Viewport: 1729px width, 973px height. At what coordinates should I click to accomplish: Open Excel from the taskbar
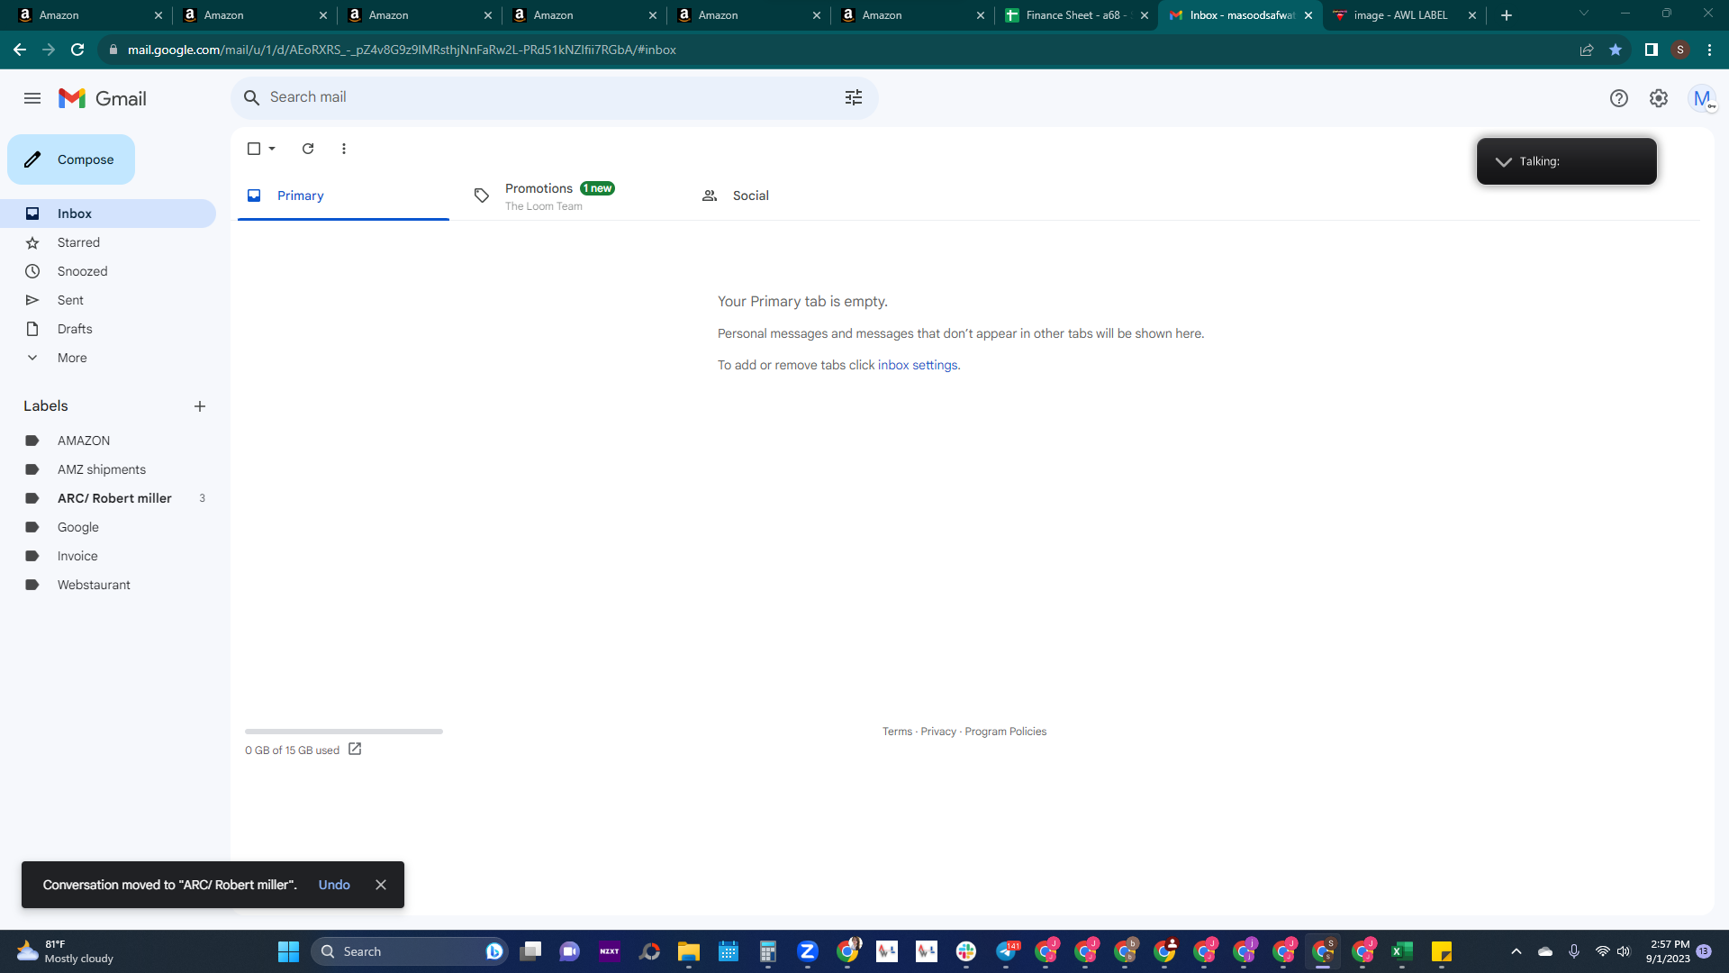tap(1402, 951)
